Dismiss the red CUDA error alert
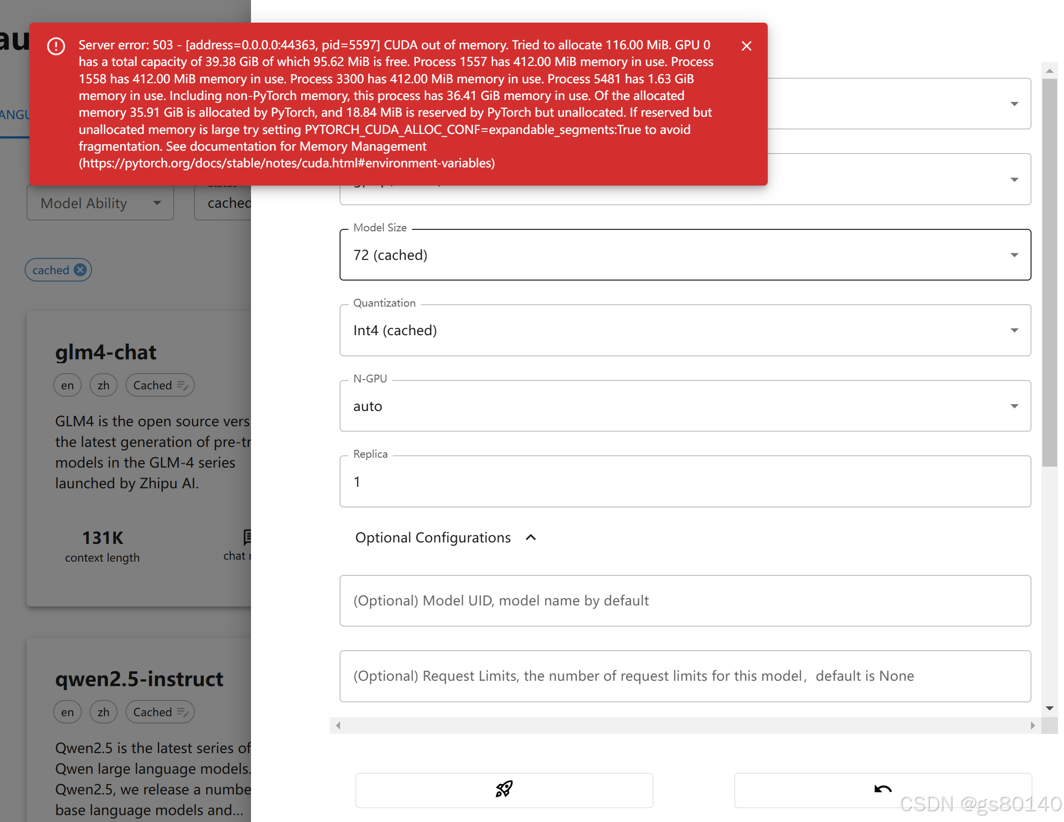The image size is (1064, 822). pyautogui.click(x=746, y=46)
